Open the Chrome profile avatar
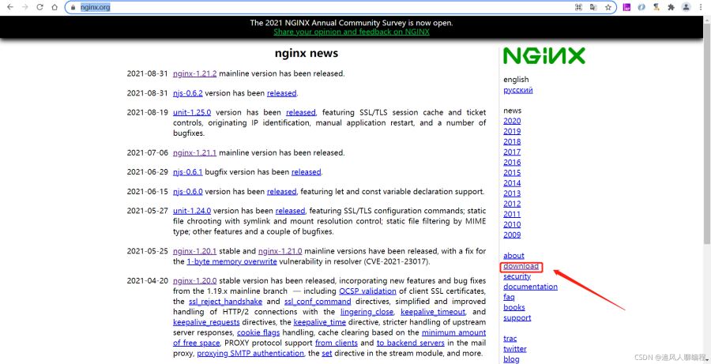The width and height of the screenshot is (711, 364). click(x=687, y=7)
